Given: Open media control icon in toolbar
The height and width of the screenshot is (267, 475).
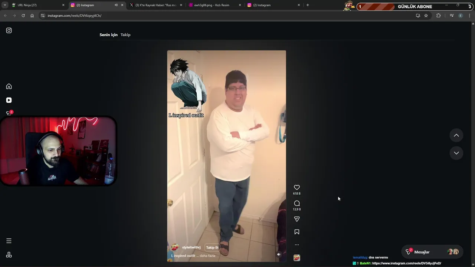Looking at the screenshot, I should pos(452,16).
